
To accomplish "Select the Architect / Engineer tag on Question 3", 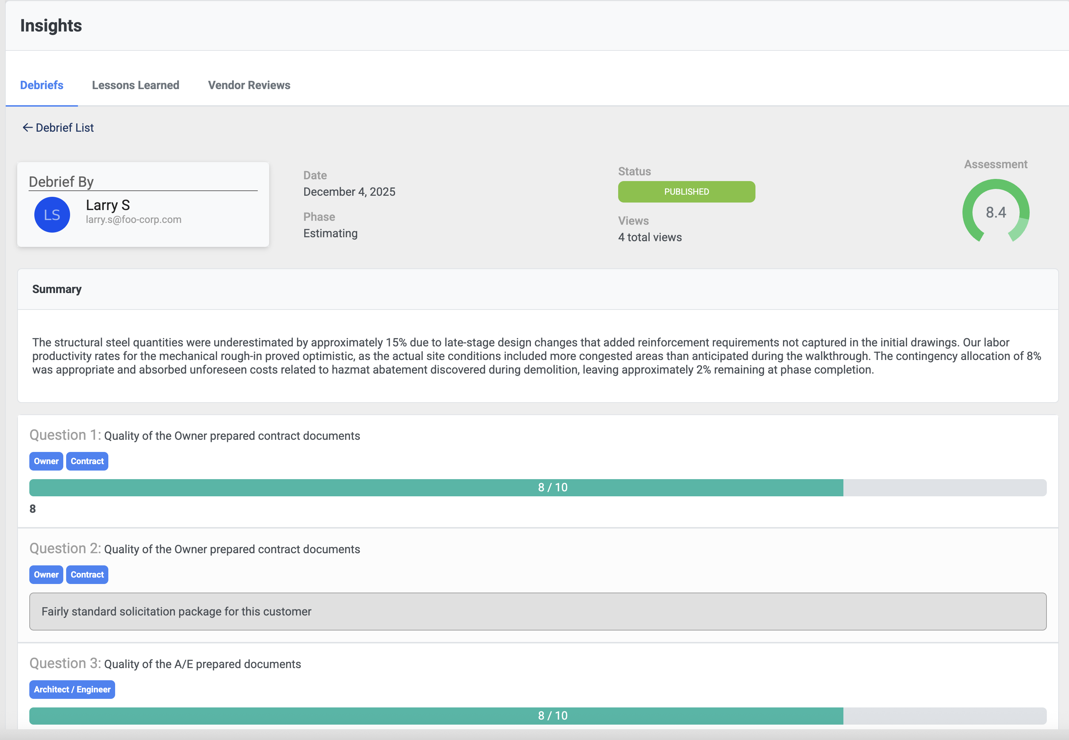I will 72,690.
